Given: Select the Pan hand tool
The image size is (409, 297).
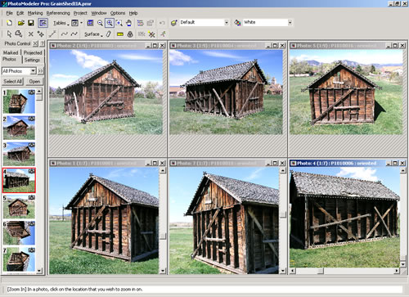Looking at the screenshot, I should click(129, 23).
